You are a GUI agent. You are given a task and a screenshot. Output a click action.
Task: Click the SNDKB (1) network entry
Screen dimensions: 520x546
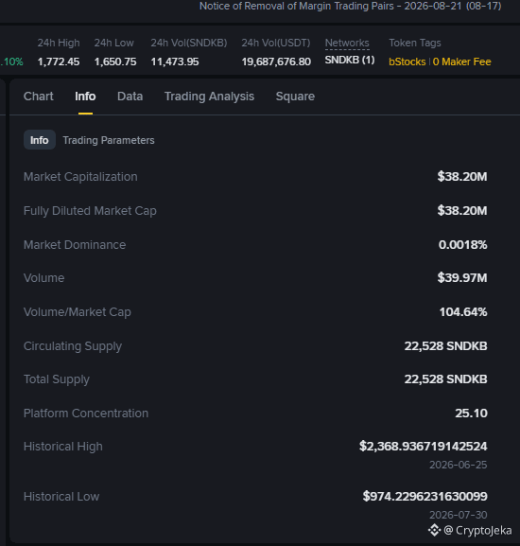[350, 61]
